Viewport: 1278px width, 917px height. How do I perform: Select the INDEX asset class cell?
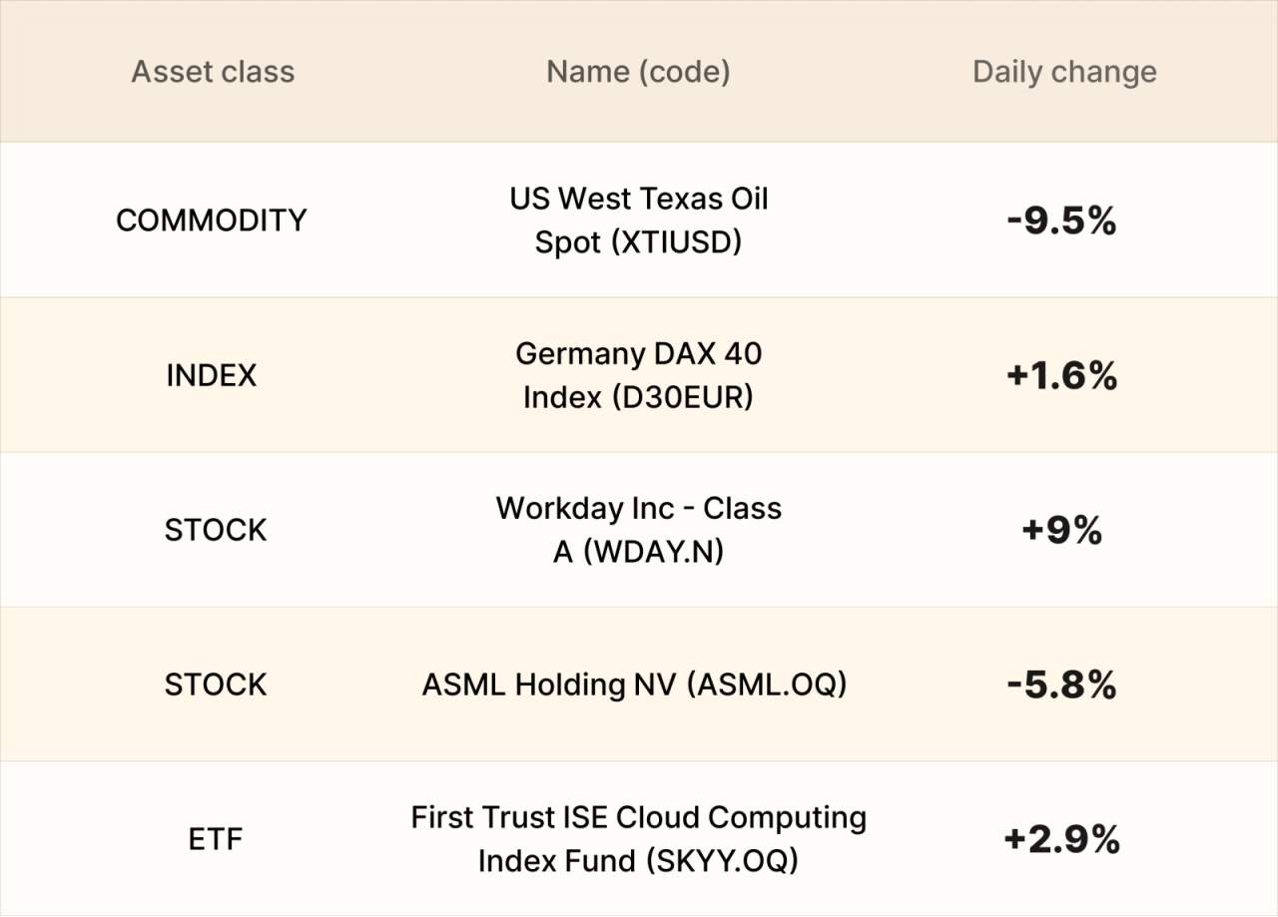[212, 375]
